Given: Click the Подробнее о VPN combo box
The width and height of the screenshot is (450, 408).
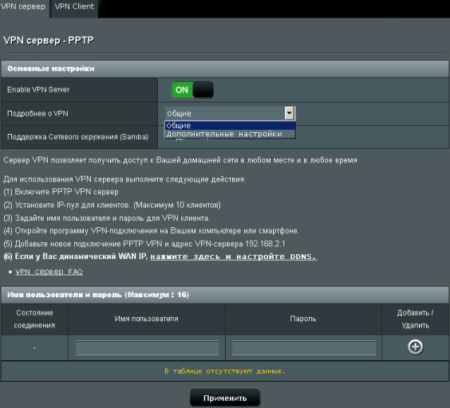Looking at the screenshot, I should tap(230, 113).
